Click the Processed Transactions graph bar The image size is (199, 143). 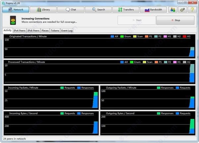pos(192,73)
